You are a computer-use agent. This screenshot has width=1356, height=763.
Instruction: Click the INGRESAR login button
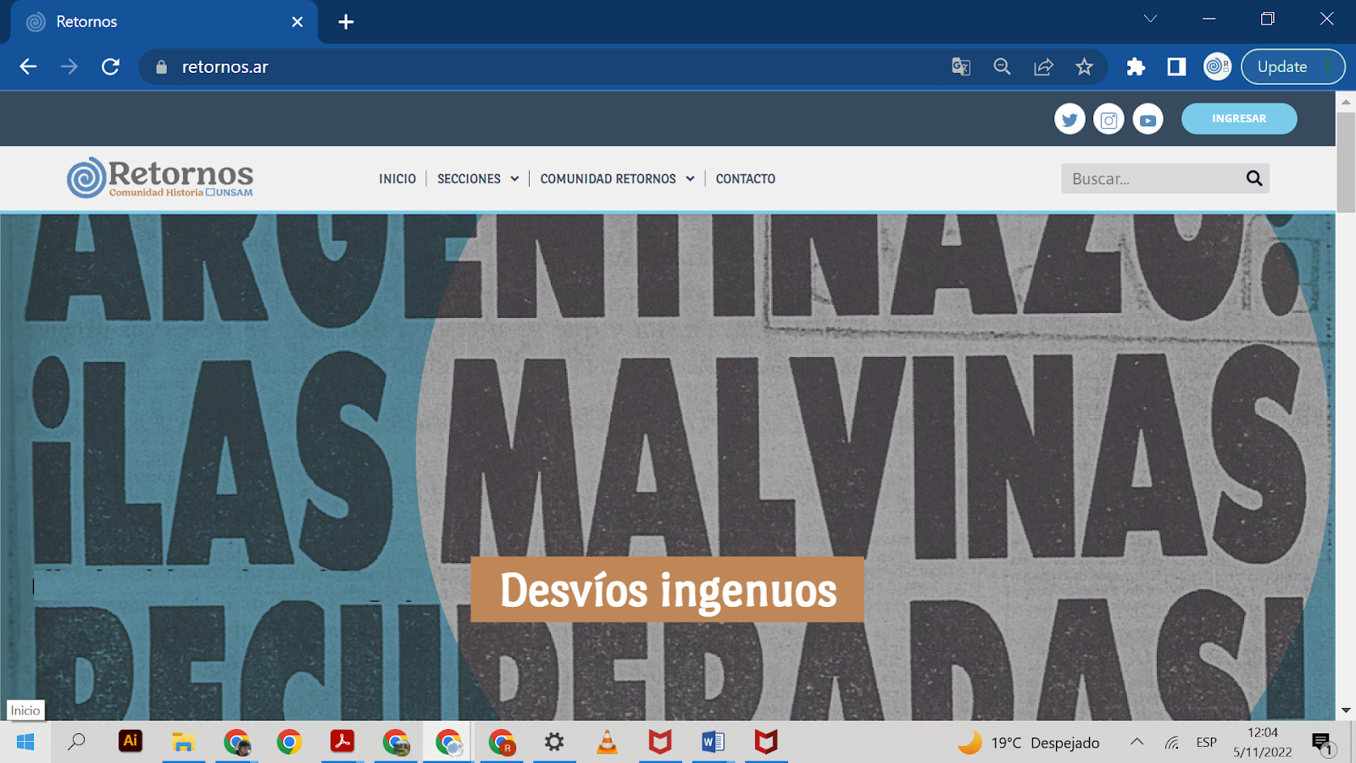point(1239,119)
